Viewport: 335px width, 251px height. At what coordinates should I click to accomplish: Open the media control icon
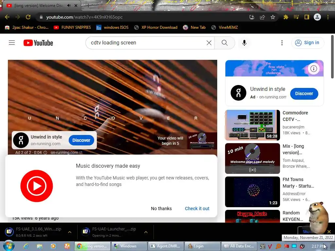point(296,17)
